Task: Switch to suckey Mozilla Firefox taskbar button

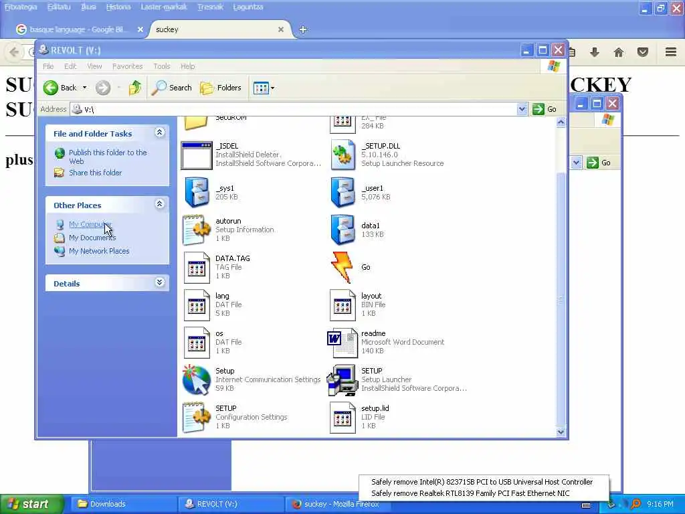Action: (x=338, y=504)
